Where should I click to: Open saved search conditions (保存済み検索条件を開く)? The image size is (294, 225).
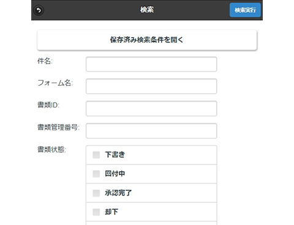click(x=147, y=40)
